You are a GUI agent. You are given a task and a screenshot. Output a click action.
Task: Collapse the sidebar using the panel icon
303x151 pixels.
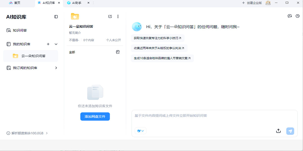56,17
